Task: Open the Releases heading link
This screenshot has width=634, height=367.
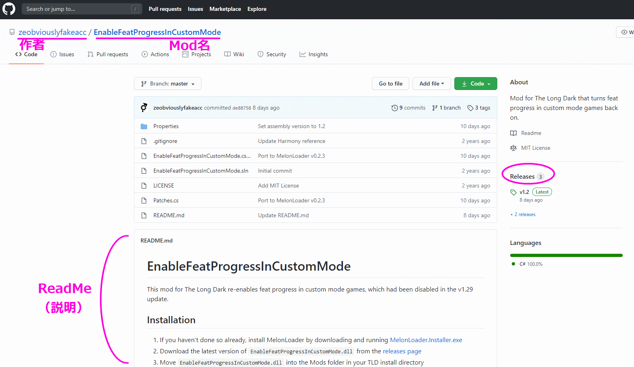Action: pyautogui.click(x=522, y=176)
